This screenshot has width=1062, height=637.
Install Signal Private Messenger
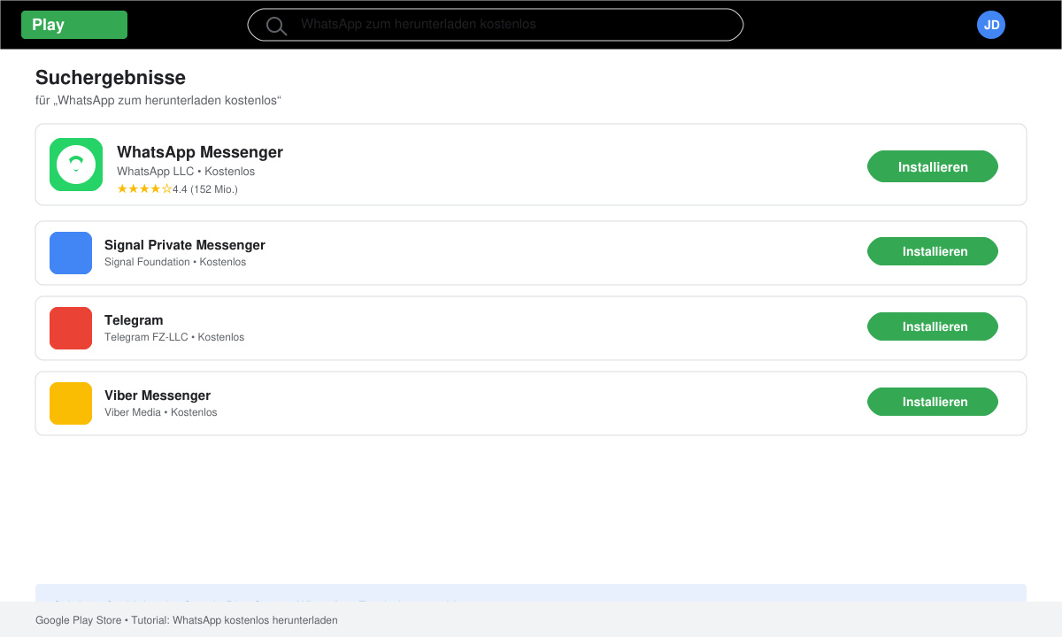(933, 251)
